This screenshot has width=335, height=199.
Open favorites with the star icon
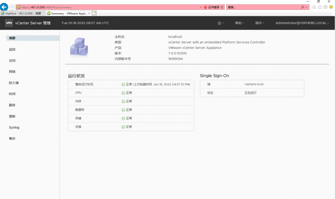pyautogui.click(x=320, y=7)
